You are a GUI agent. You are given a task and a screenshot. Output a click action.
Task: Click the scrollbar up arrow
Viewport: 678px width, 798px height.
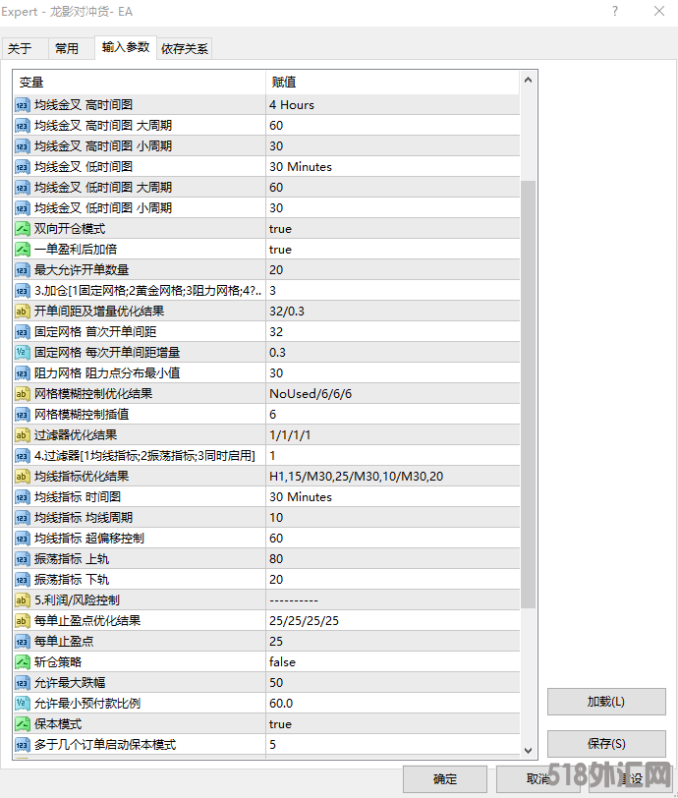(x=528, y=81)
